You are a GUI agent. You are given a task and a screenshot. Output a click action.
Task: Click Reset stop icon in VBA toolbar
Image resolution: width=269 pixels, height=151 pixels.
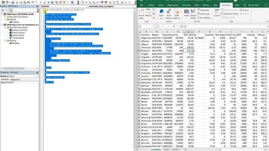(x=48, y=3)
